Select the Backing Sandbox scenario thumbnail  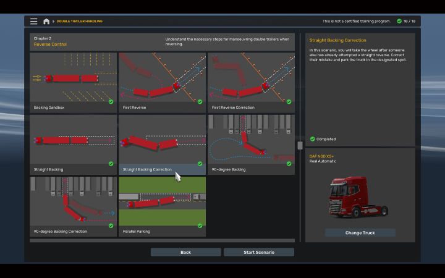[73, 82]
